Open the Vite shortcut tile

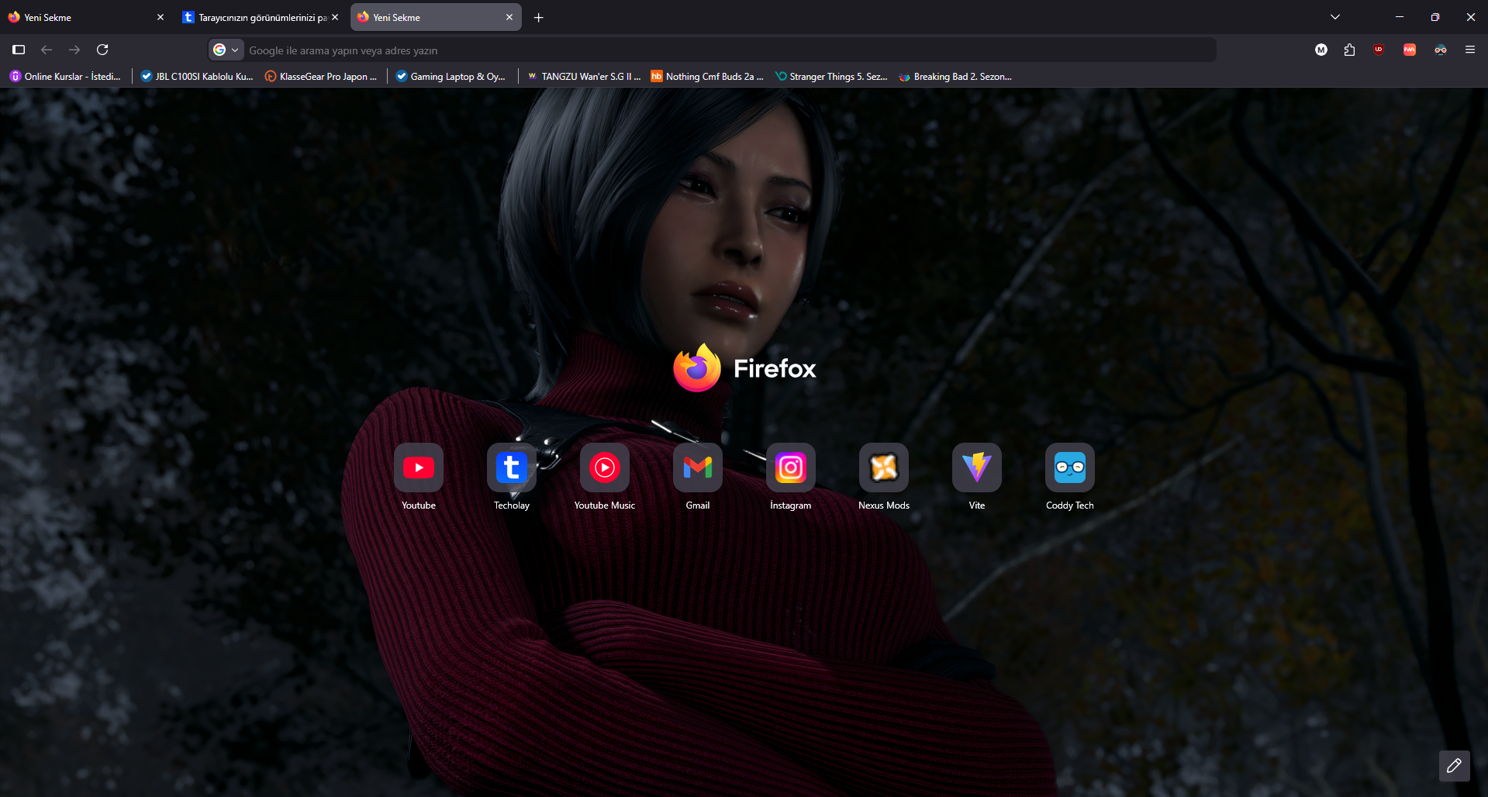977,468
